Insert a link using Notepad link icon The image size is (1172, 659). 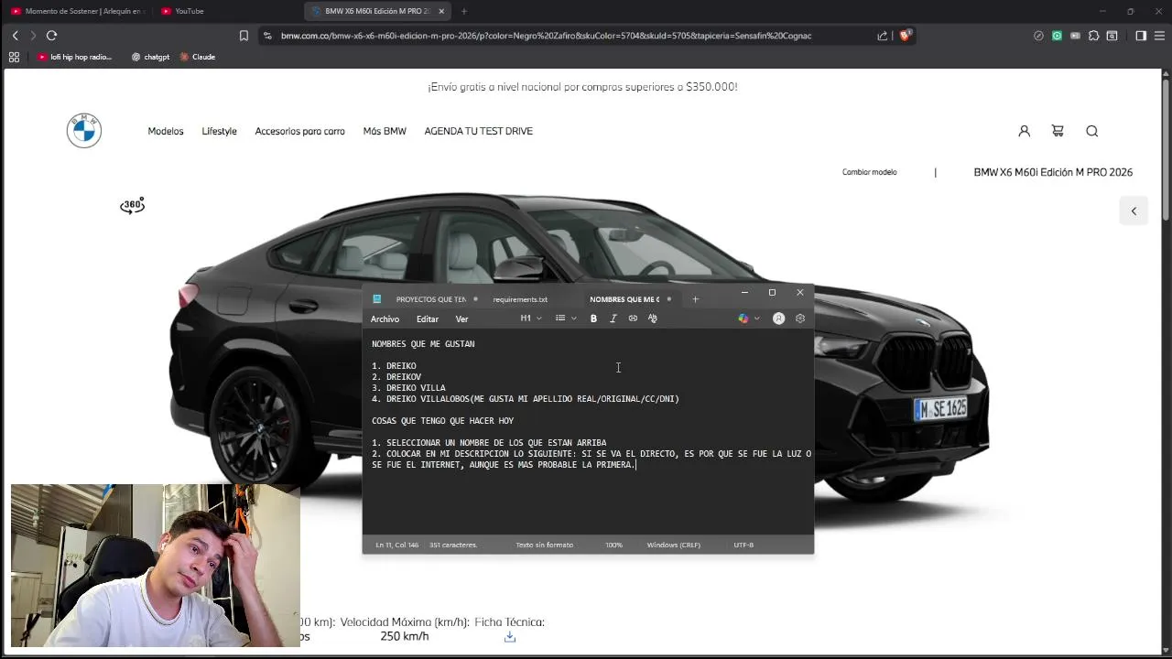(x=633, y=319)
